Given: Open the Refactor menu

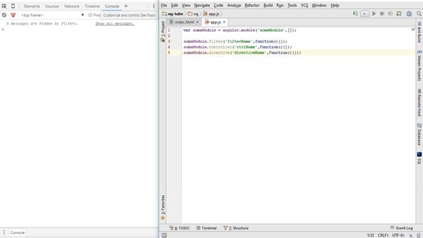Looking at the screenshot, I should coord(252,5).
